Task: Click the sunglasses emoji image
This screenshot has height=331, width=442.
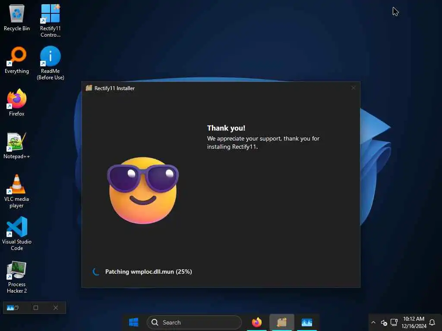Action: (x=143, y=190)
